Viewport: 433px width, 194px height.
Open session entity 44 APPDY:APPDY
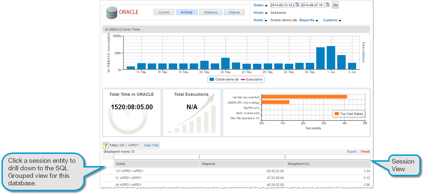point(129,185)
